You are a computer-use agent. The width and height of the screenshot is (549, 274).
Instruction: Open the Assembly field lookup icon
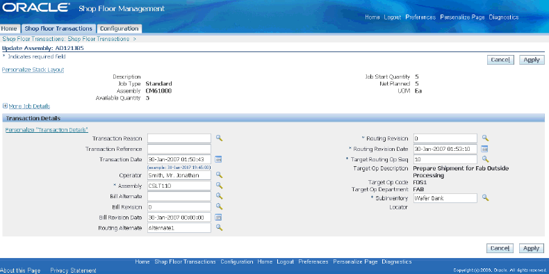click(219, 186)
